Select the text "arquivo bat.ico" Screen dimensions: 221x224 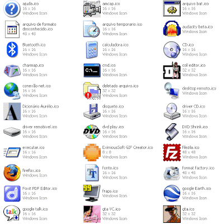[195, 4]
